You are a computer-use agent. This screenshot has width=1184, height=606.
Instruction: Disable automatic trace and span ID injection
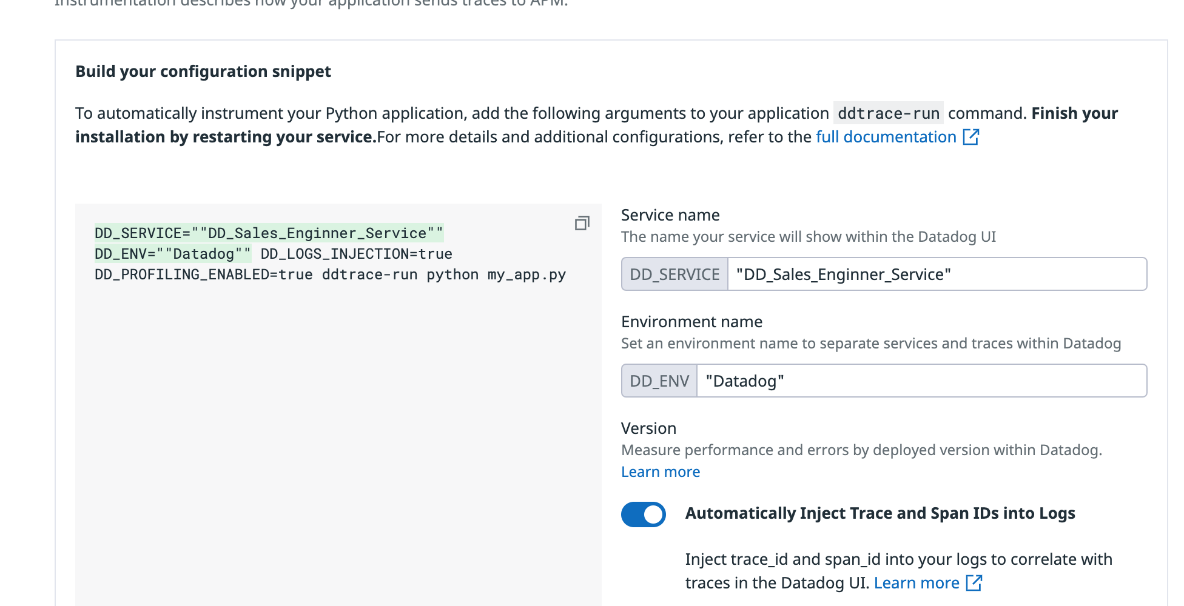coord(643,514)
